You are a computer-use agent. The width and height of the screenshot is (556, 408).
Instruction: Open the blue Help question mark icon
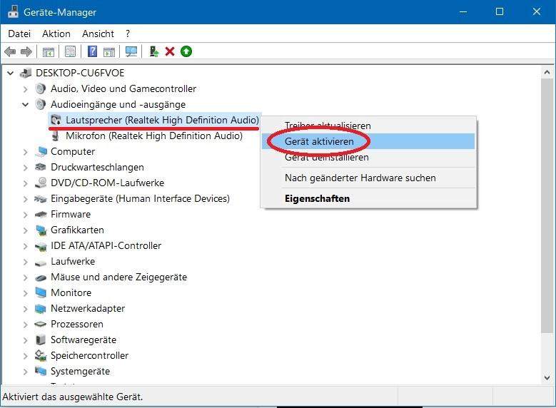(x=92, y=52)
